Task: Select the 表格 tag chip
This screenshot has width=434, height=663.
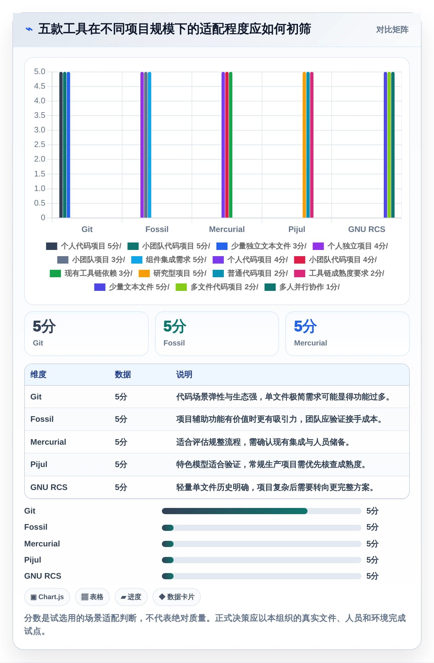Action: point(92,597)
